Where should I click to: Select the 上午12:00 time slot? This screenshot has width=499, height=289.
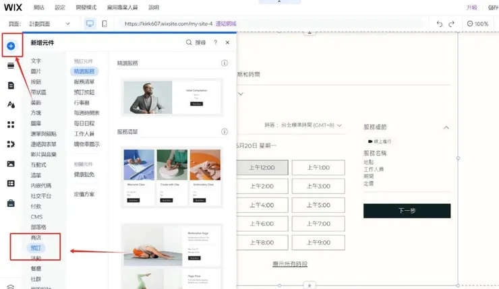[262, 168]
